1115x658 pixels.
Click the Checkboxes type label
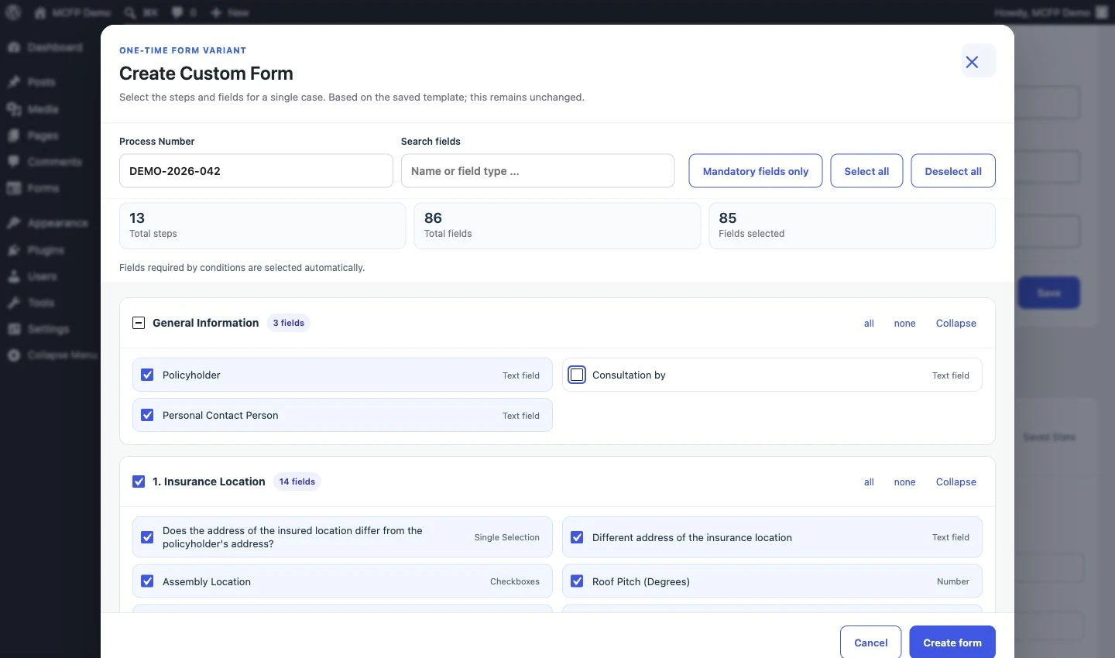[x=515, y=581]
